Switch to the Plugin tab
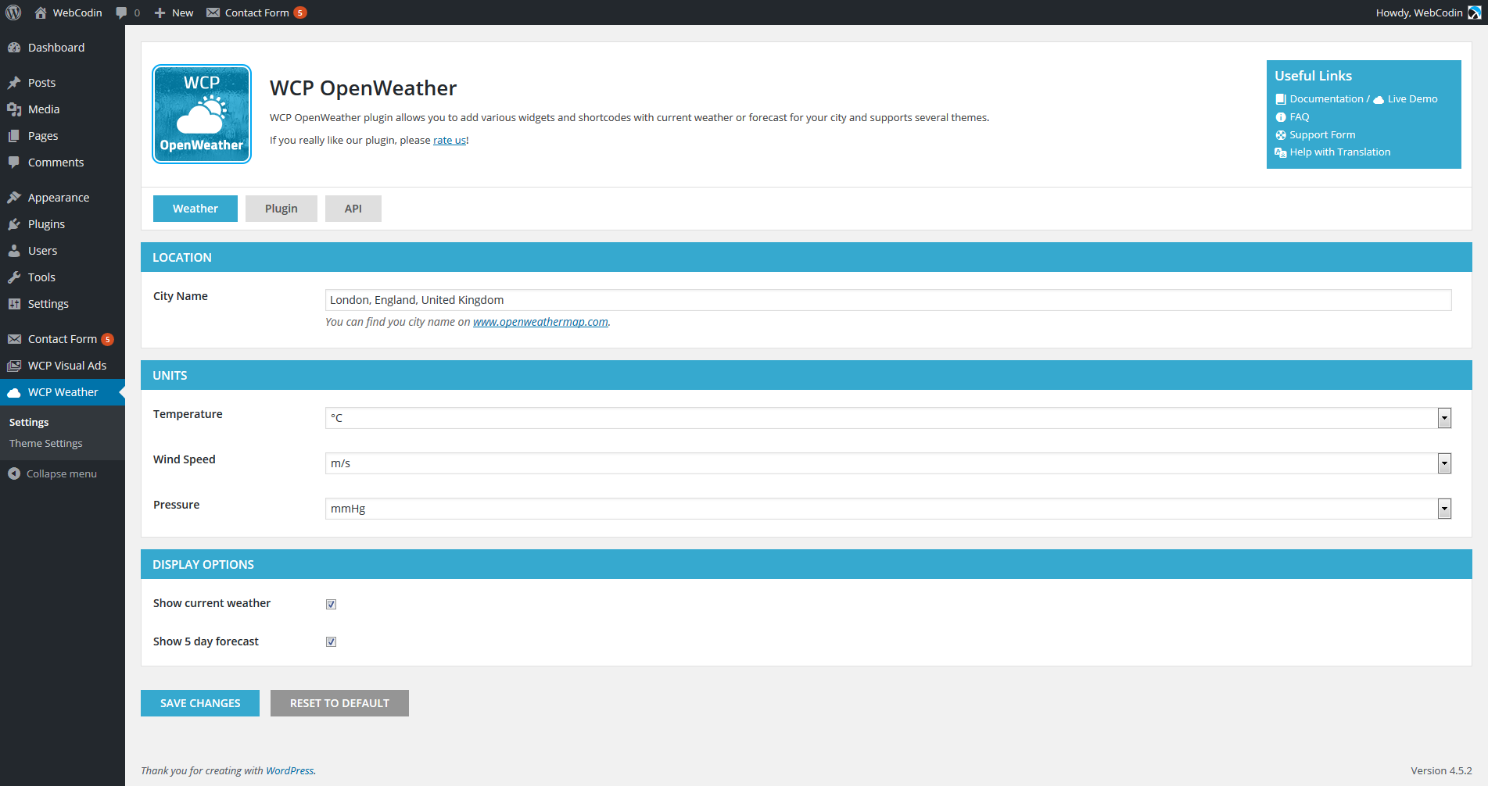The image size is (1488, 786). click(x=281, y=209)
